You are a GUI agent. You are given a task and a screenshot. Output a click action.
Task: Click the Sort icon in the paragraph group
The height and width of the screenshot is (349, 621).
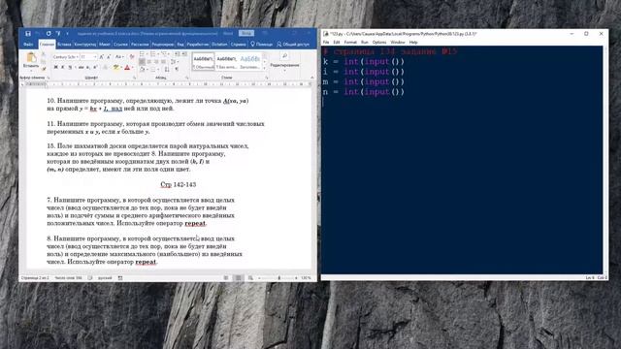167,69
